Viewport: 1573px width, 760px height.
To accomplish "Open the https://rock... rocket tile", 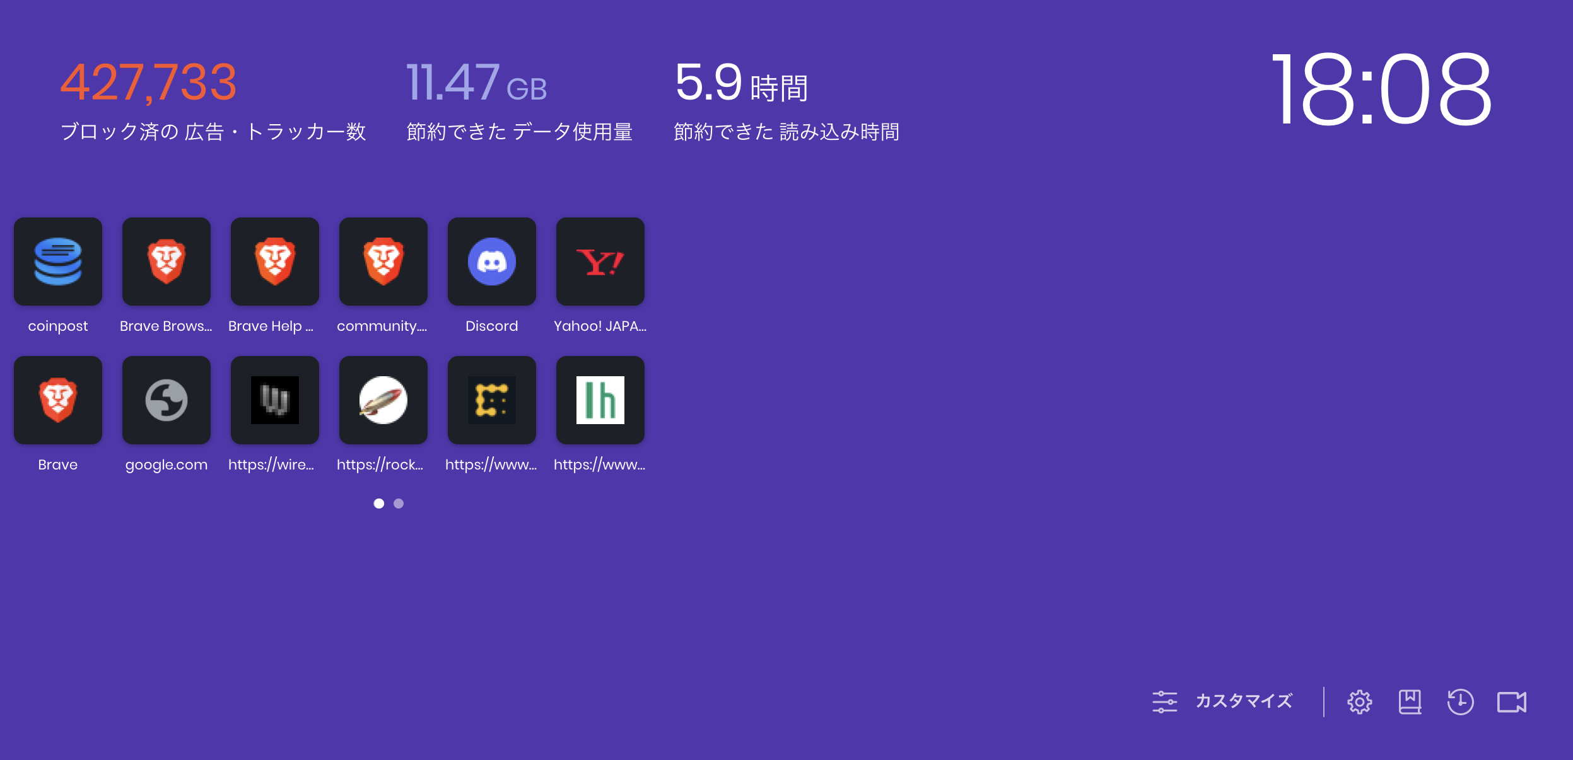I will (x=383, y=400).
